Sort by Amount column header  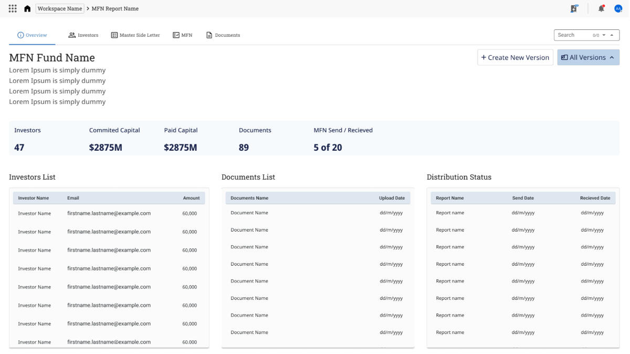(x=191, y=198)
